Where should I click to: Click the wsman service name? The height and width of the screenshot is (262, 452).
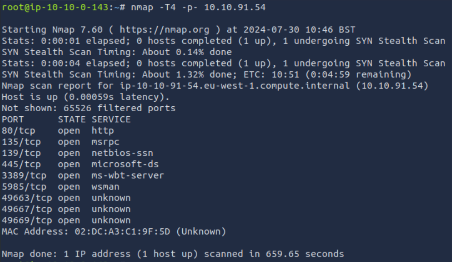[x=106, y=186]
